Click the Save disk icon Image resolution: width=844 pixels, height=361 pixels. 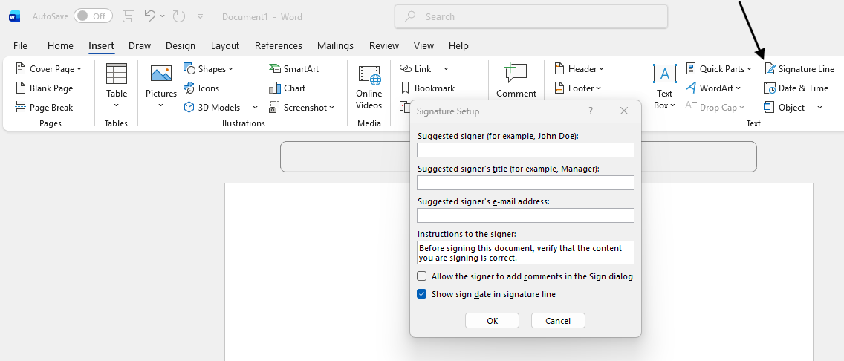click(128, 16)
